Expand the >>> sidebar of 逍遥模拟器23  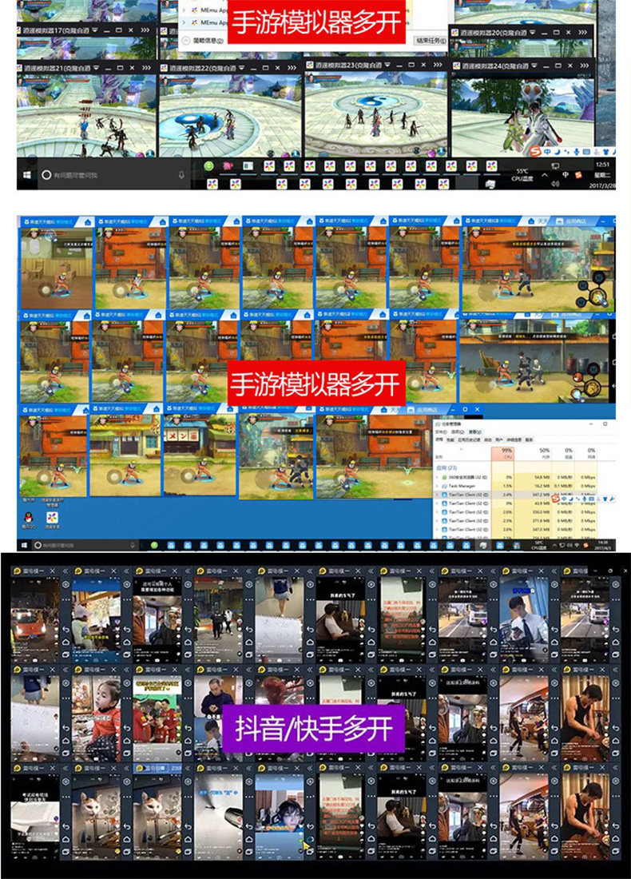(x=438, y=65)
